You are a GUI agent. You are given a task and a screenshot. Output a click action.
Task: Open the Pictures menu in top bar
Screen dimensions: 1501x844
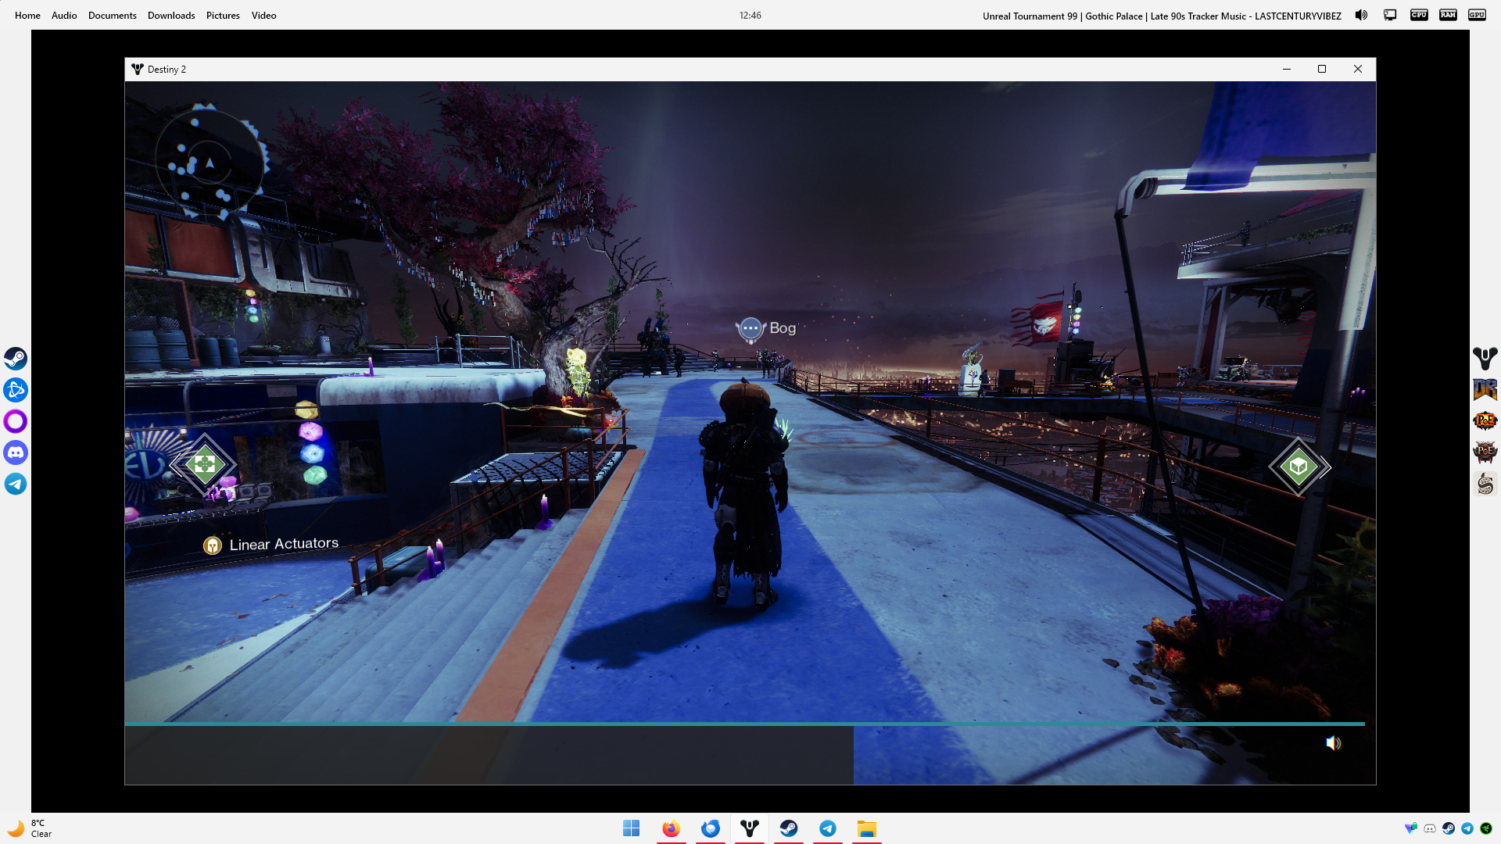(223, 16)
